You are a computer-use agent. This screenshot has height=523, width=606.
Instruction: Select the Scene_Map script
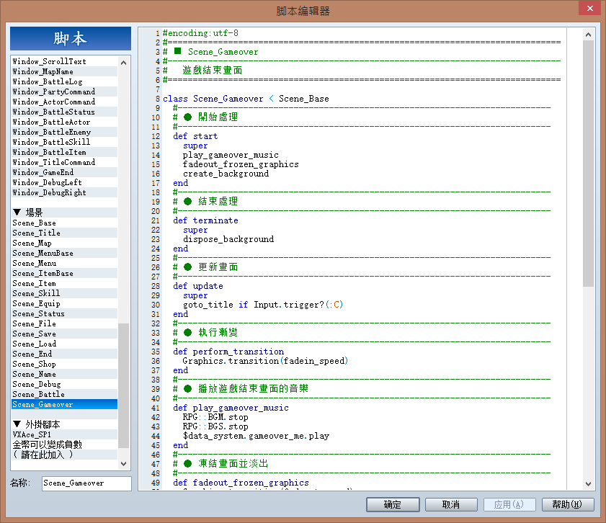[65, 243]
